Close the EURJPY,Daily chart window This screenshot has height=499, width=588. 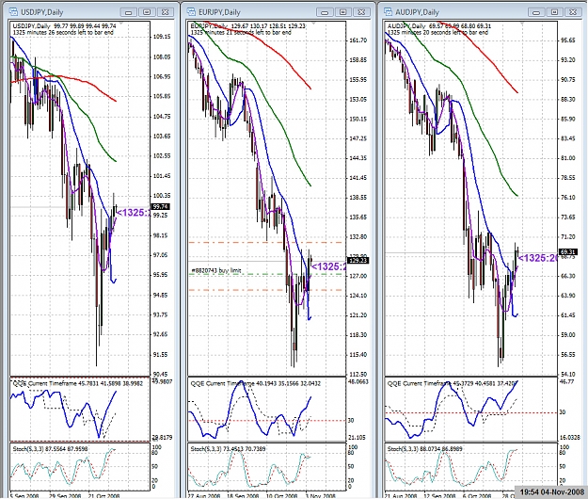point(361,12)
